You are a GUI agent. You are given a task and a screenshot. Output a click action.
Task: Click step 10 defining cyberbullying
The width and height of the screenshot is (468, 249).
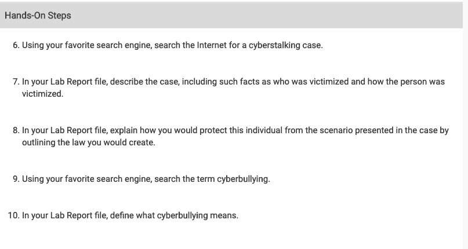[130, 215]
